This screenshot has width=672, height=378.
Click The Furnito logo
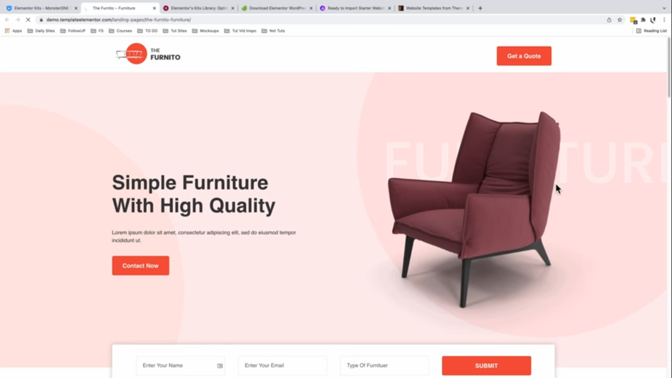pos(148,54)
